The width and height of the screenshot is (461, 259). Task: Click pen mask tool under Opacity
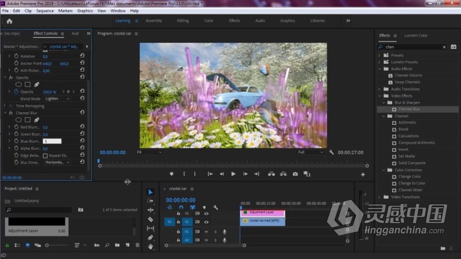point(36,85)
